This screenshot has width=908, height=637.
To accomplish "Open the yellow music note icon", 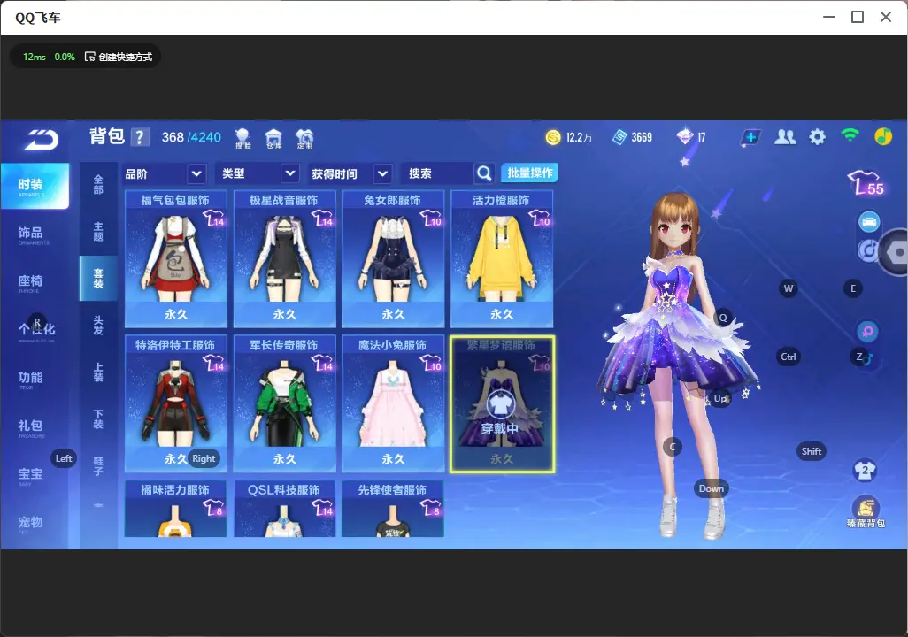I will point(883,136).
